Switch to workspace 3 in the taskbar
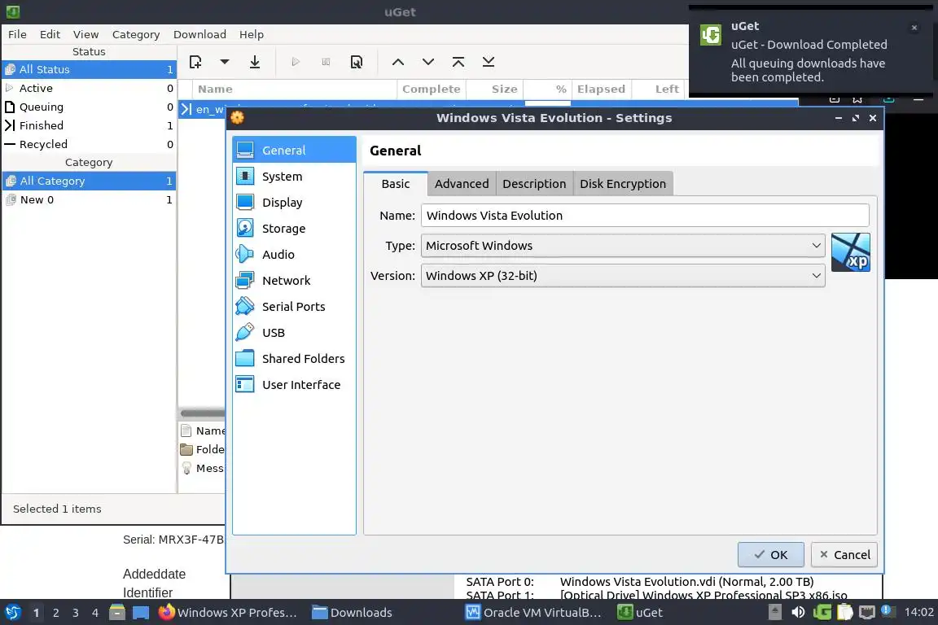The image size is (938, 625). tap(76, 613)
